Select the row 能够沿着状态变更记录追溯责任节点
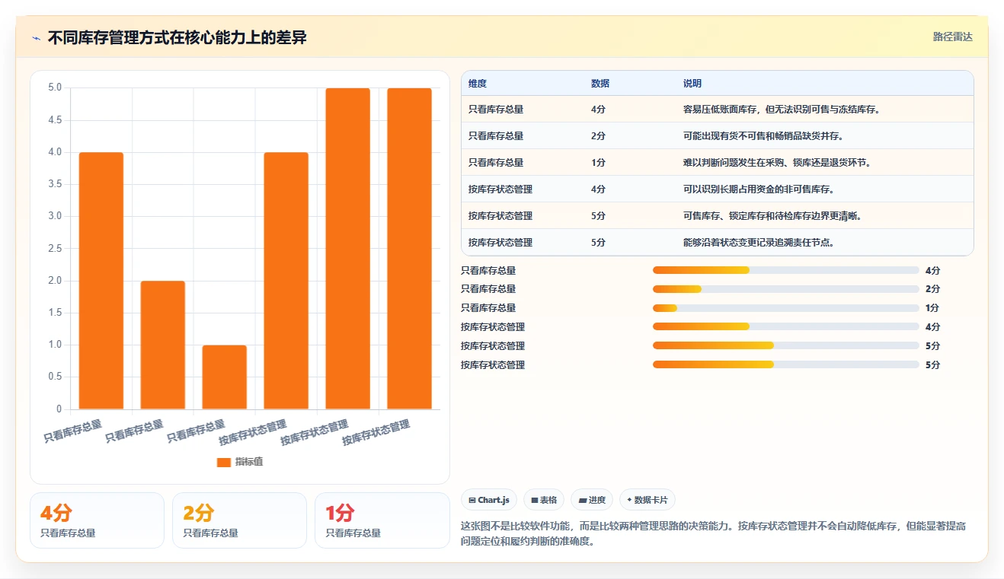This screenshot has width=1004, height=579. click(x=718, y=243)
